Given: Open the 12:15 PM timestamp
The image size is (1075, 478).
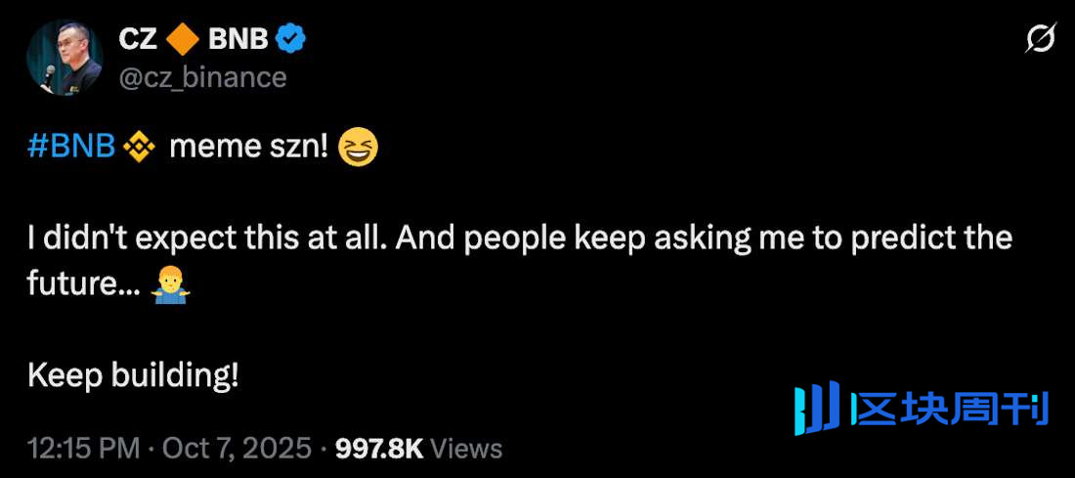Looking at the screenshot, I should pos(83,449).
